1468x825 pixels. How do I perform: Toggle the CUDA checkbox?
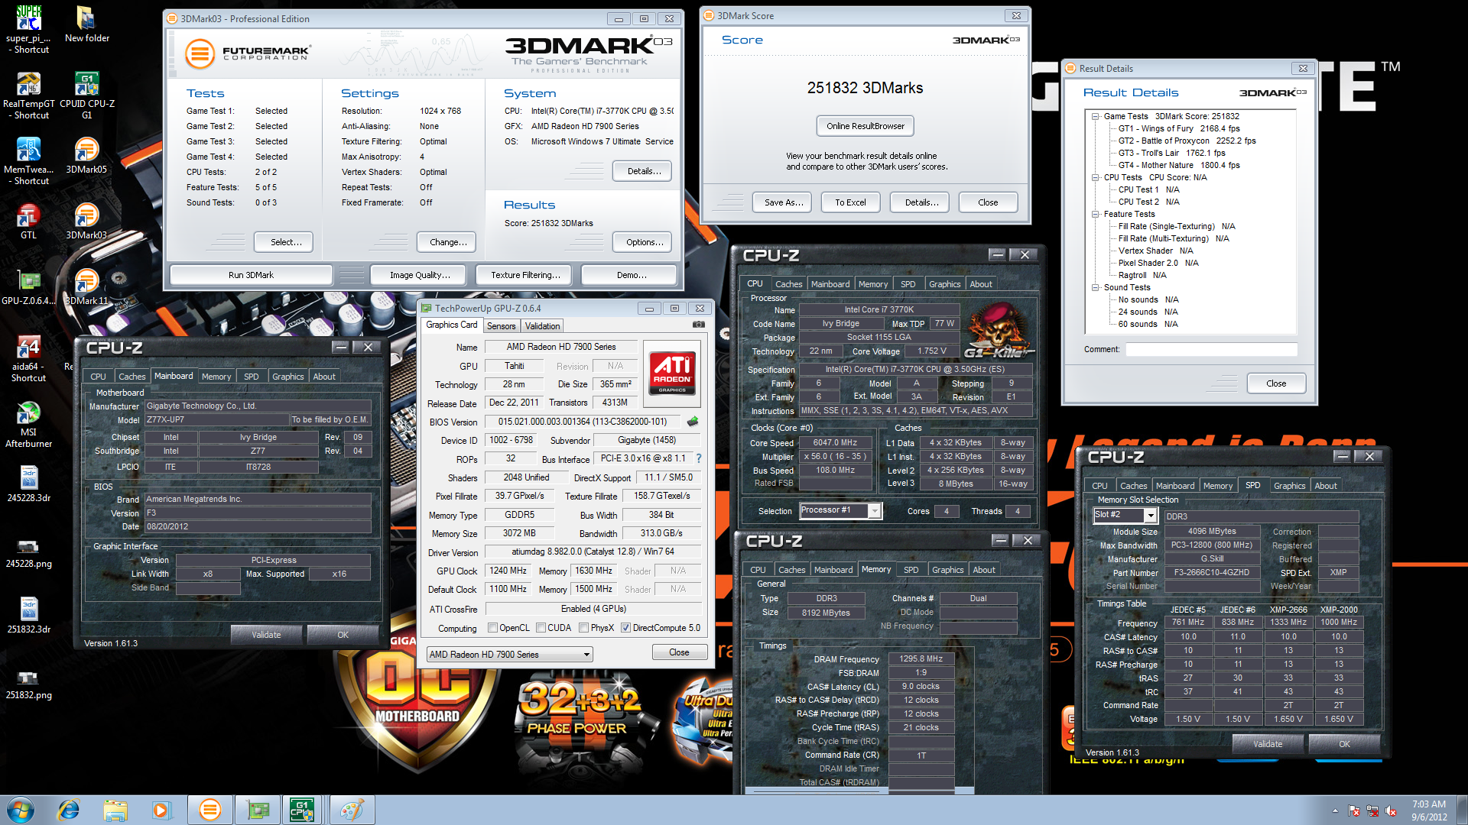pyautogui.click(x=541, y=628)
